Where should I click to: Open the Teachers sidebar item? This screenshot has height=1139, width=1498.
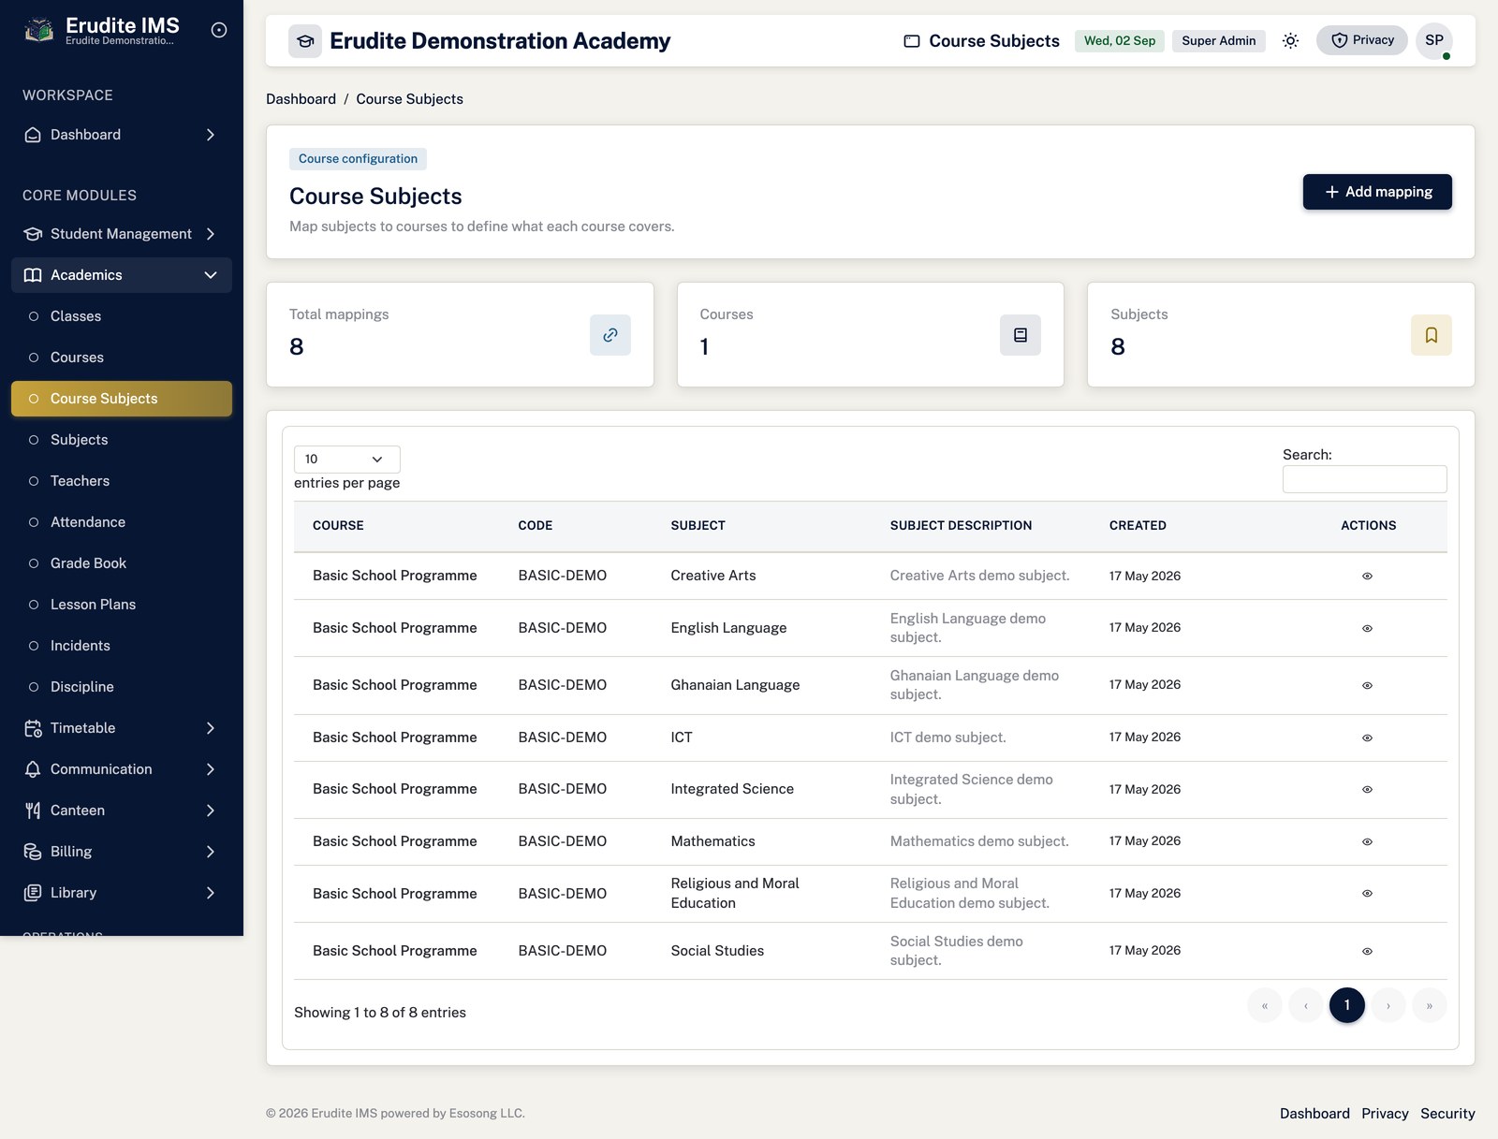[x=122, y=481]
